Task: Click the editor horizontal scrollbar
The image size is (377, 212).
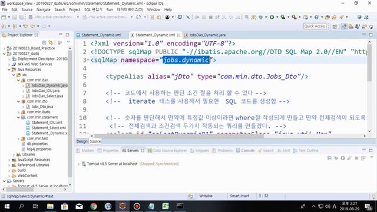Action: tap(179, 136)
